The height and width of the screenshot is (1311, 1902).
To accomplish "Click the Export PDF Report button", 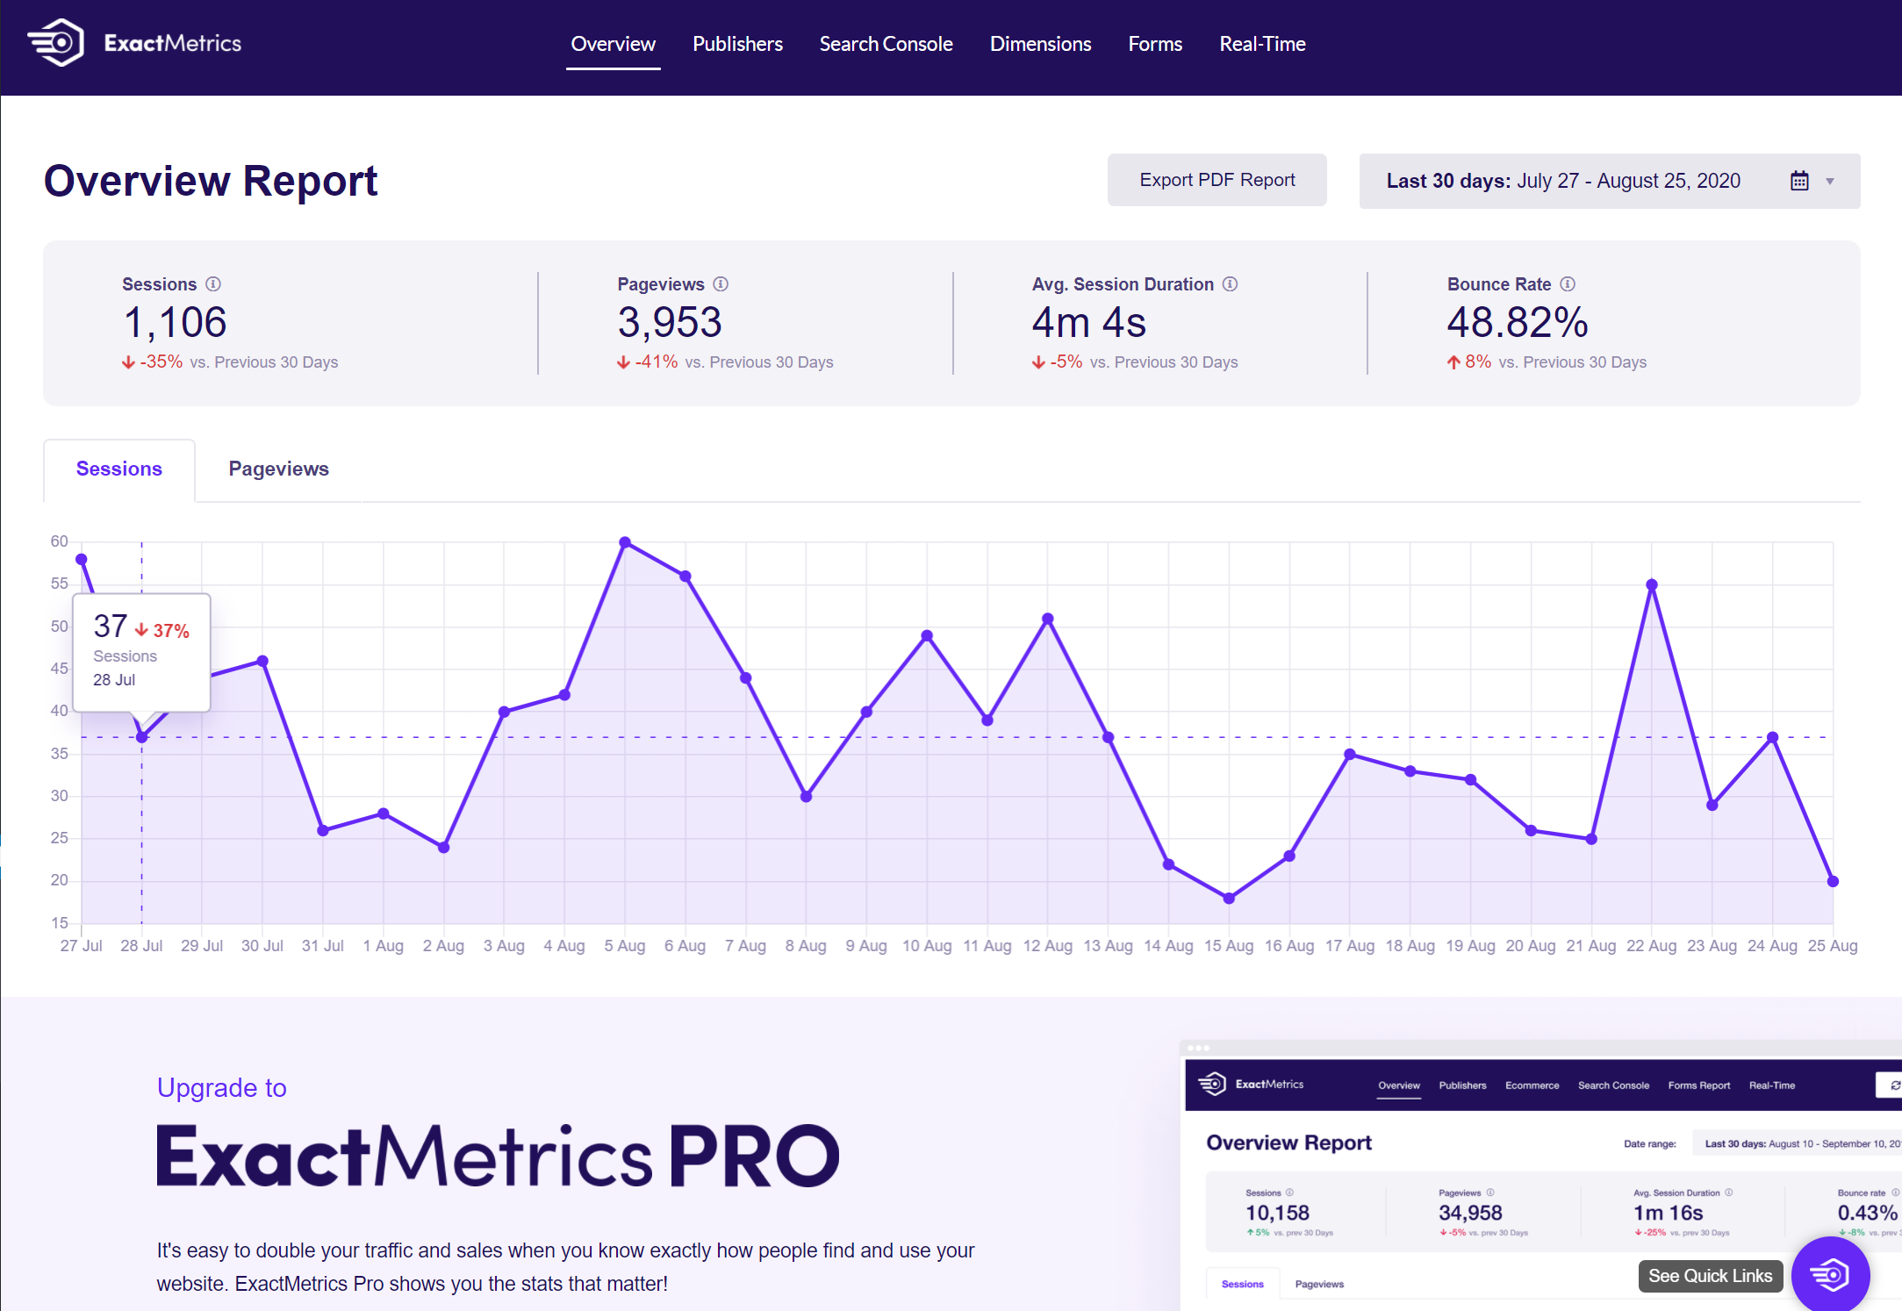I will click(1217, 180).
